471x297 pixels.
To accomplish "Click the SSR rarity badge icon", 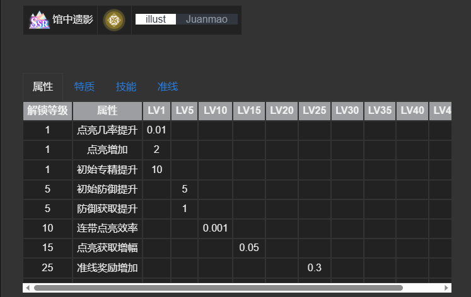I will (x=39, y=20).
